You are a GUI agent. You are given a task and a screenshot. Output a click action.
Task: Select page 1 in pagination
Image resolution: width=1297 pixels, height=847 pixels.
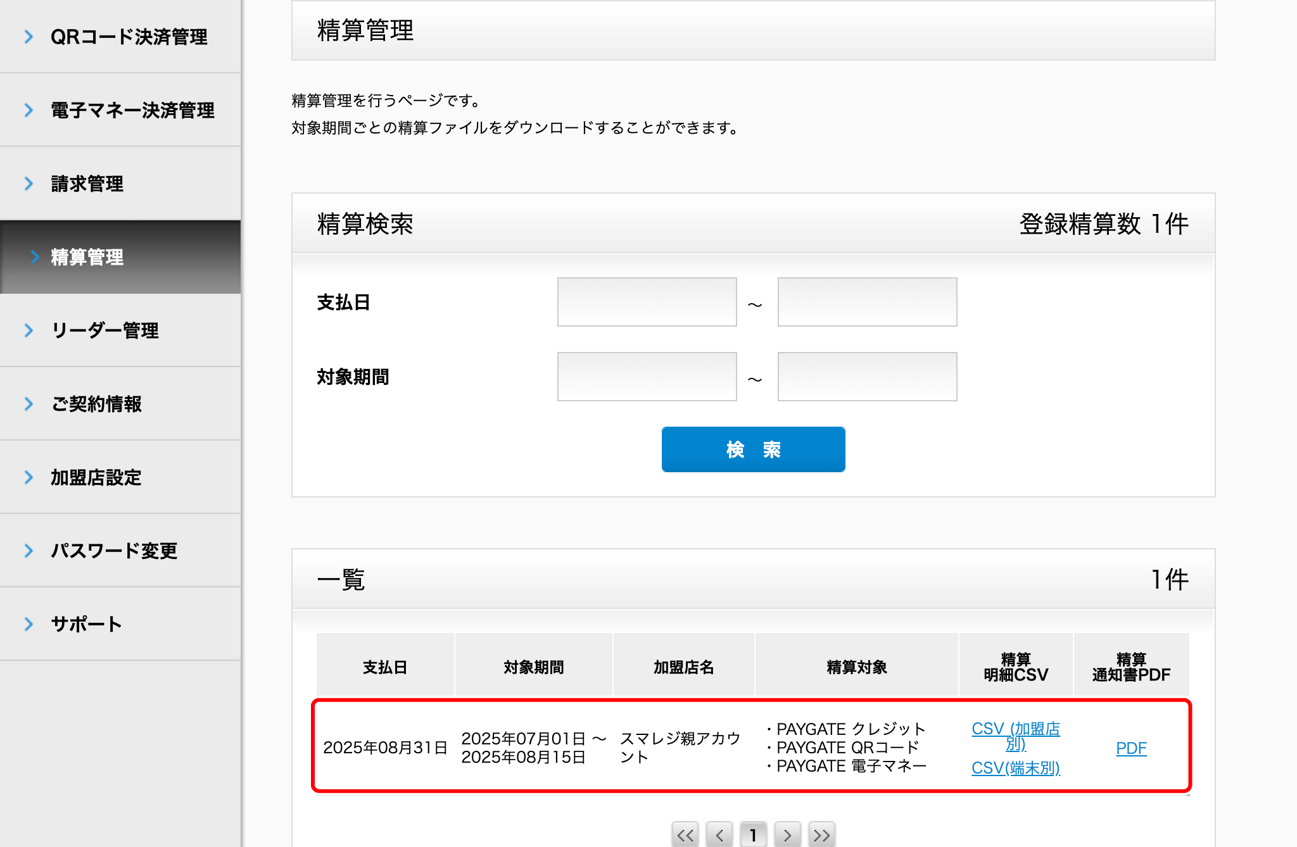(x=754, y=835)
